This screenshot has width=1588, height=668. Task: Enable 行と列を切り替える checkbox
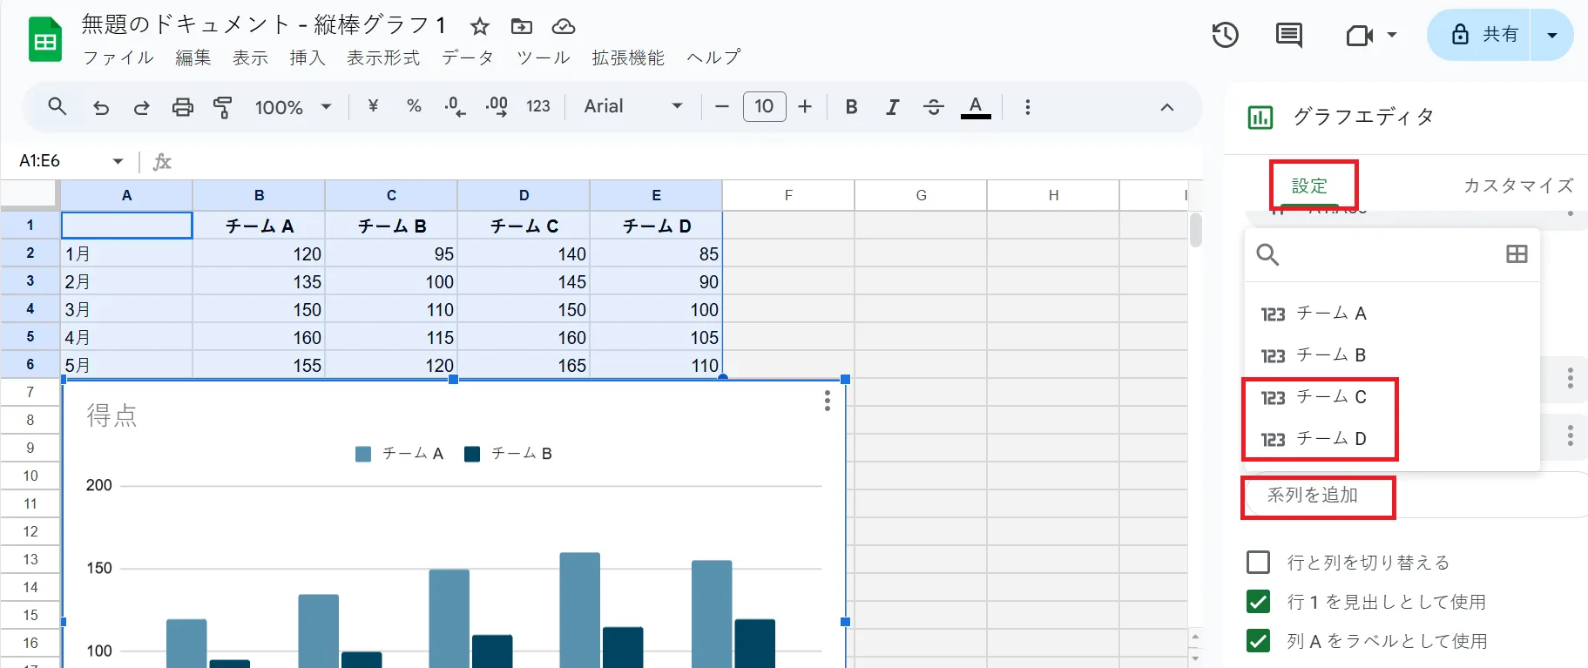tap(1258, 563)
